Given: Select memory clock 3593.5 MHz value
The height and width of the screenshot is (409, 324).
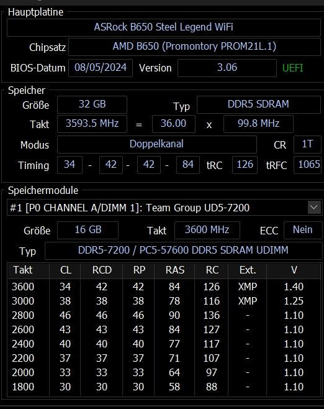Looking at the screenshot, I should [x=92, y=124].
